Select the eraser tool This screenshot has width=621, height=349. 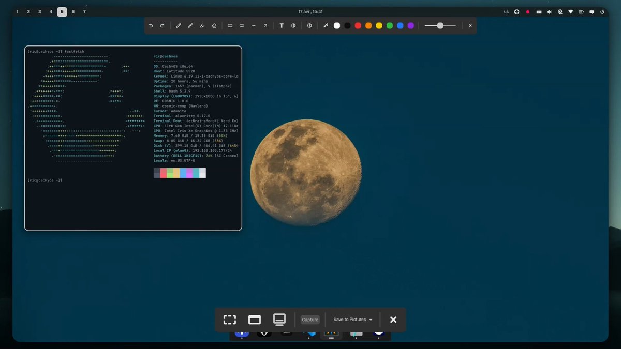coord(214,25)
